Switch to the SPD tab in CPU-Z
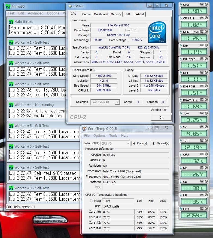Screen dimensions: 213x238 (x=127, y=14)
